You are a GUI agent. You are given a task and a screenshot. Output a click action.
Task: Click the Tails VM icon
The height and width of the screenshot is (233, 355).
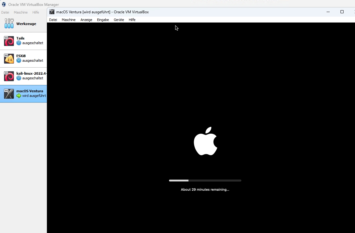(9, 41)
